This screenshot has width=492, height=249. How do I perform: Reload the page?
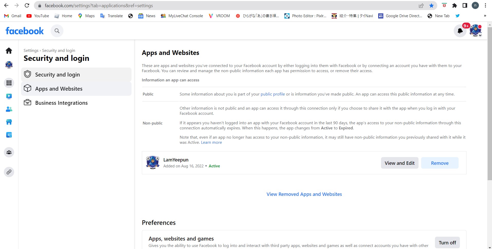pyautogui.click(x=27, y=5)
